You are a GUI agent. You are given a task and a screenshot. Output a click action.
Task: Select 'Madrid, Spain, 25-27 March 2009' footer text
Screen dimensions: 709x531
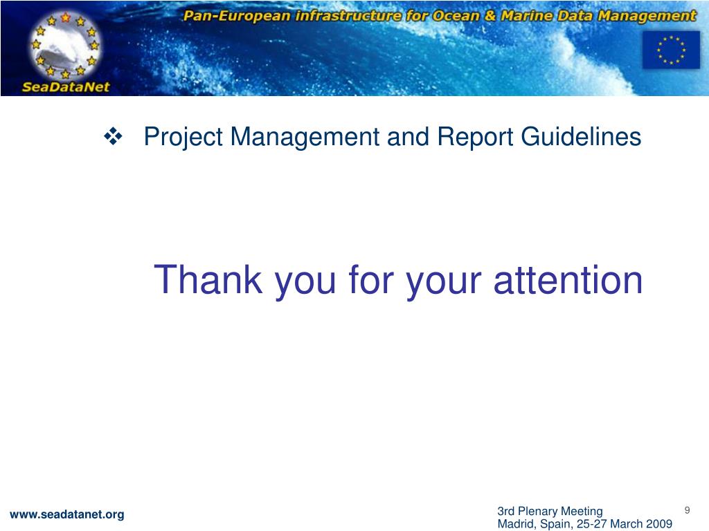point(584,524)
